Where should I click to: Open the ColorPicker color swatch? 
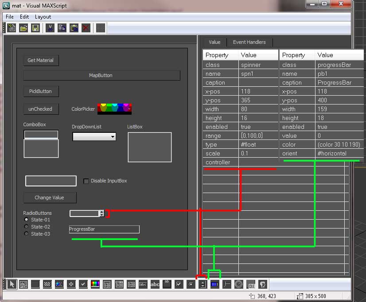tap(114, 109)
